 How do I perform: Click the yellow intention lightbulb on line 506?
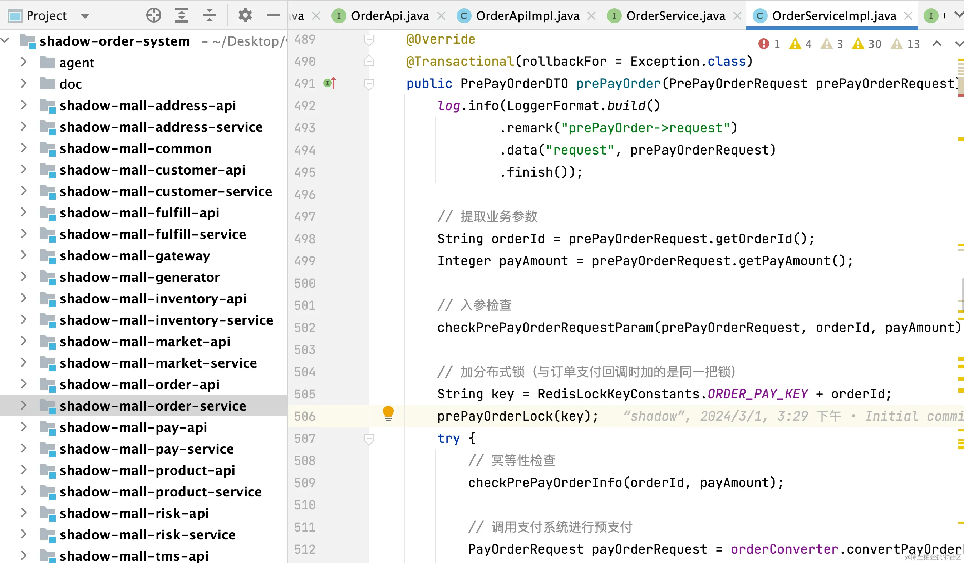(388, 413)
